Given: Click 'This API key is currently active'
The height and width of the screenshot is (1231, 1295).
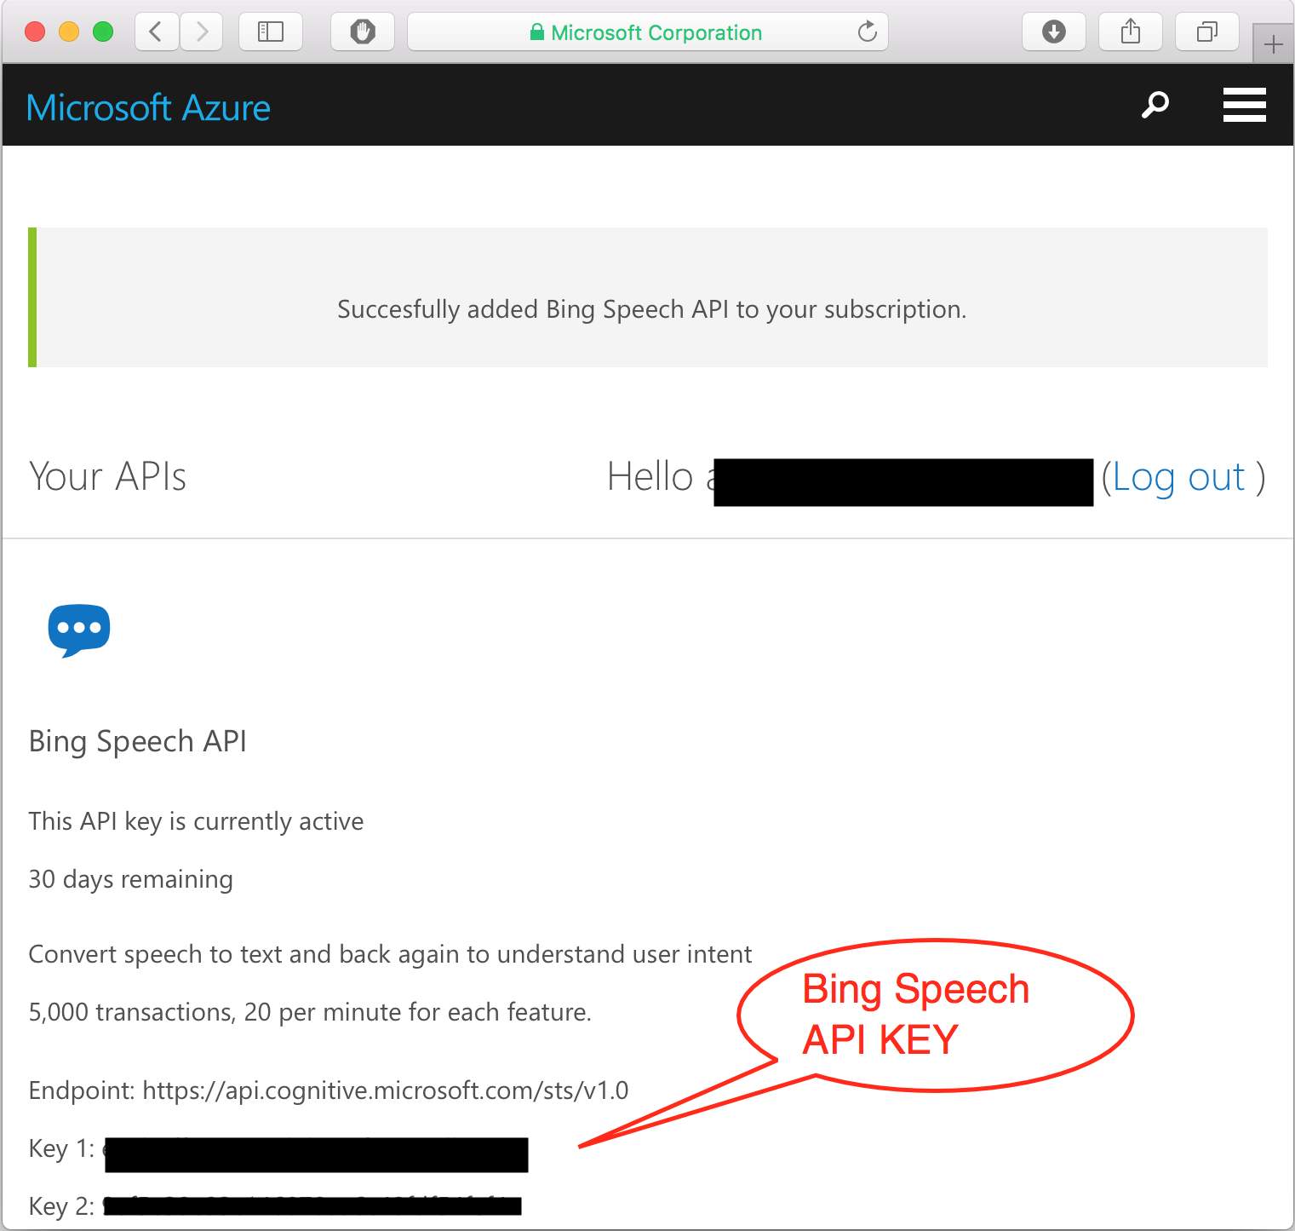Looking at the screenshot, I should click(196, 821).
